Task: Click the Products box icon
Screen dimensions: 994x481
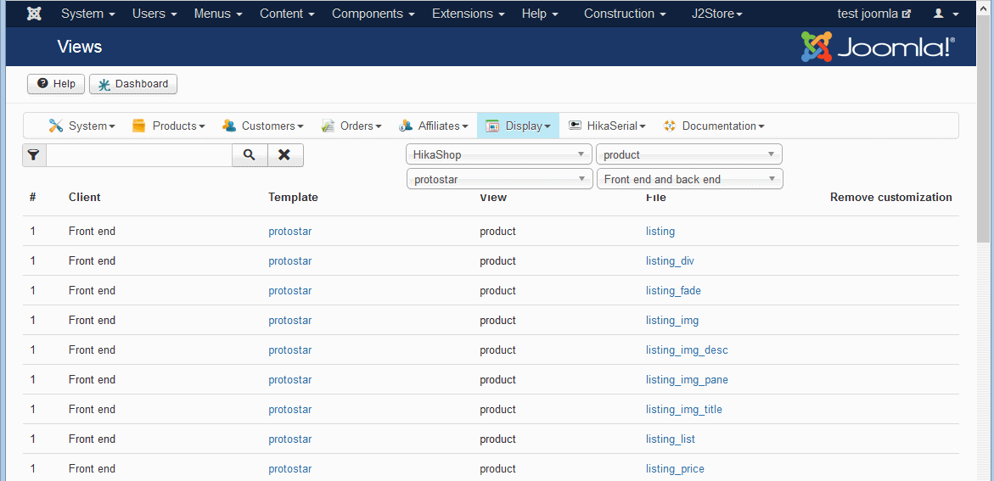Action: [139, 126]
